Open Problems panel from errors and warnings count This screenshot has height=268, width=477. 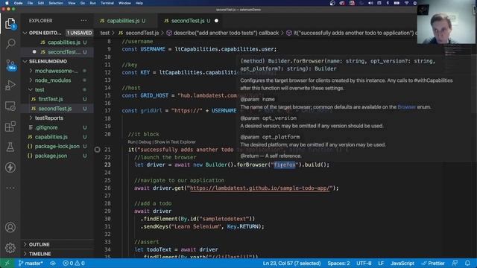(x=73, y=263)
